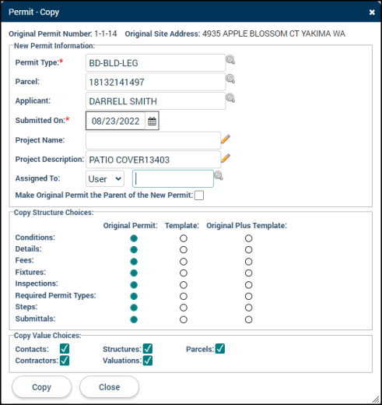
Task: Select Template for Details
Action: click(x=184, y=250)
